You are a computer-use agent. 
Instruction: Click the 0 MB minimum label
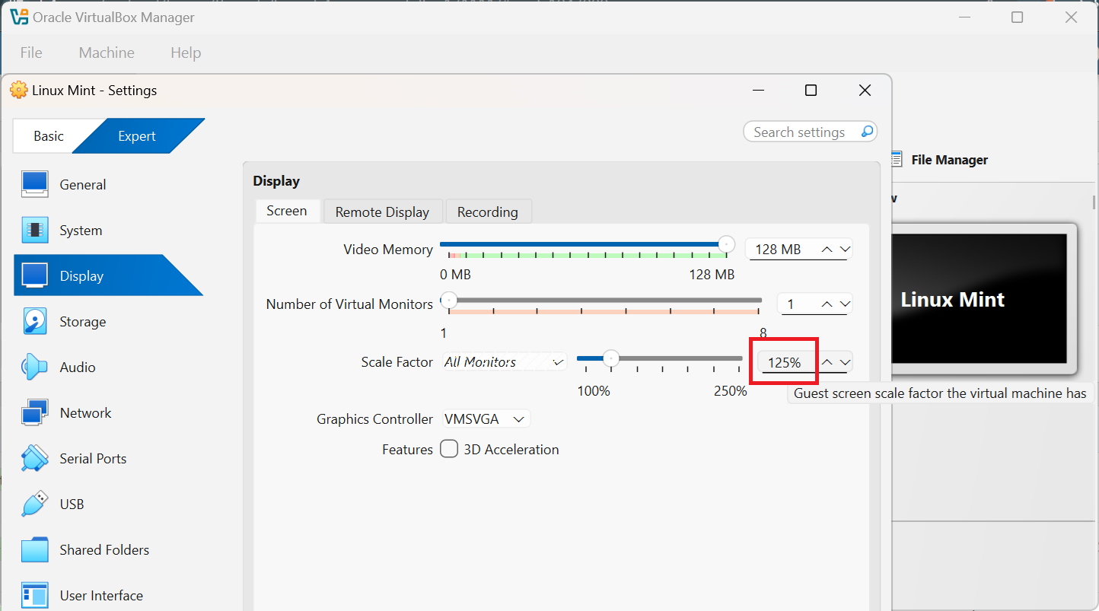(456, 275)
